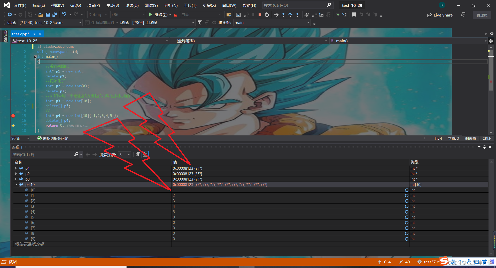
Task: Open the Git(G) menu
Action: pos(75,5)
